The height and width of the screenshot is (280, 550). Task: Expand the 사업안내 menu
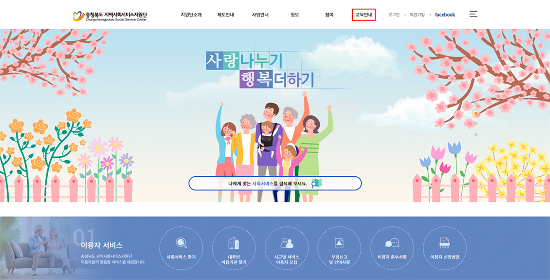pyautogui.click(x=260, y=15)
